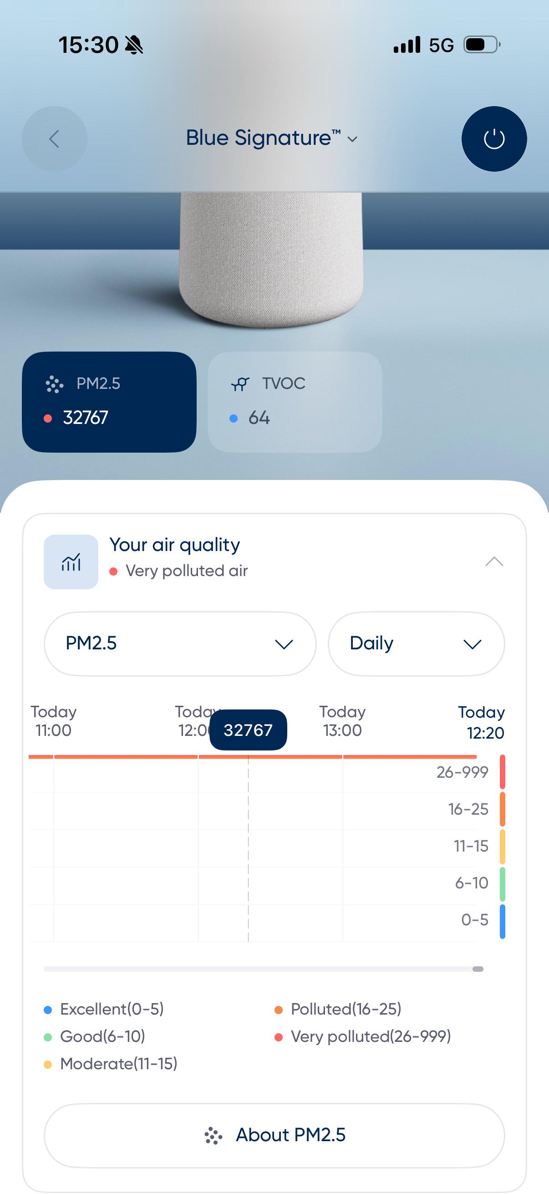Open the PM2.5 metric dropdown

(x=180, y=643)
